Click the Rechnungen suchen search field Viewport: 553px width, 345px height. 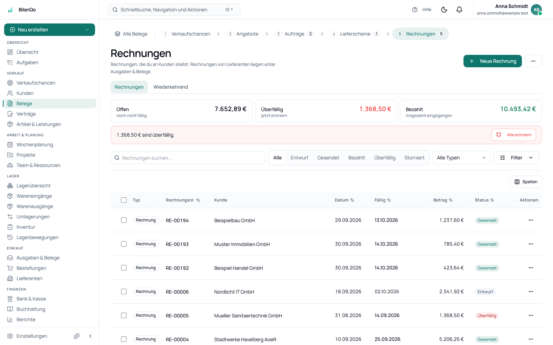point(188,158)
